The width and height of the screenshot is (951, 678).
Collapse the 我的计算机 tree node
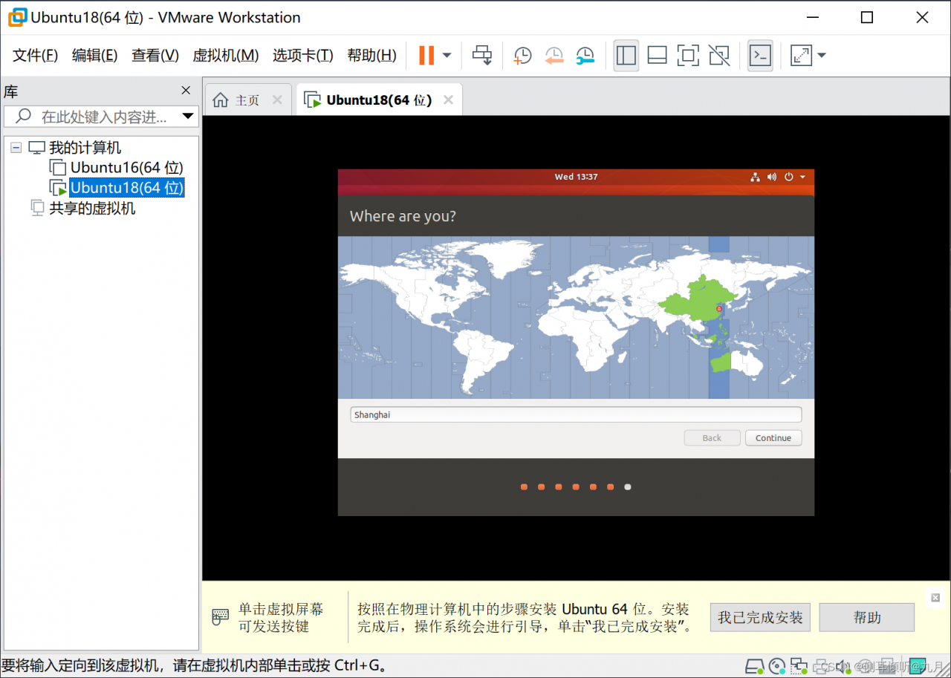pos(16,148)
